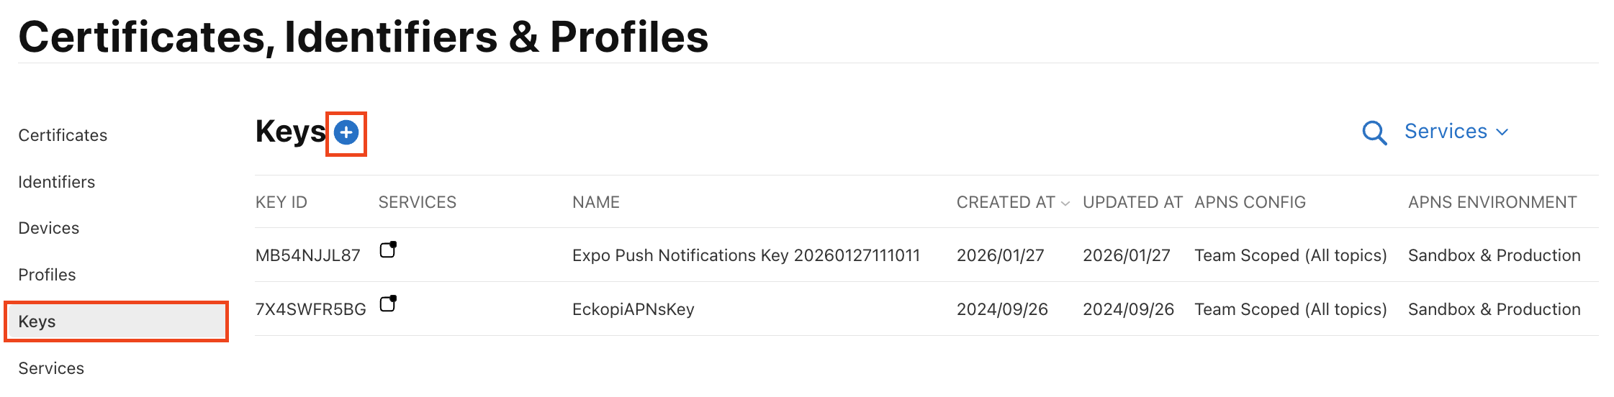Click the Updated At column header

pyautogui.click(x=1132, y=203)
